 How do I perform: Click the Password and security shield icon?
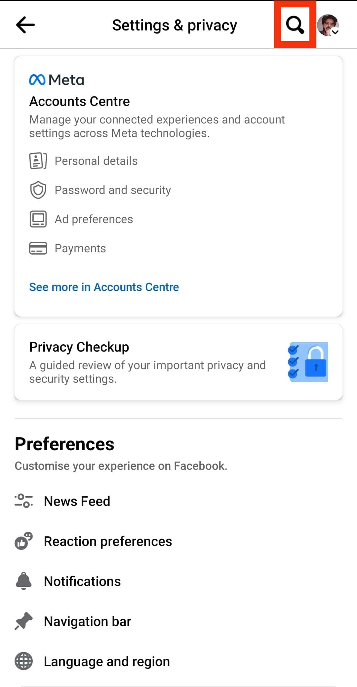(x=38, y=190)
